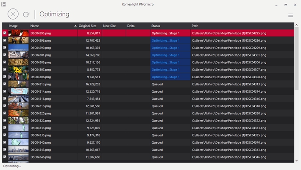Image resolution: width=301 pixels, height=170 pixels.
Task: Click the minimize window button
Action: pos(276,5)
